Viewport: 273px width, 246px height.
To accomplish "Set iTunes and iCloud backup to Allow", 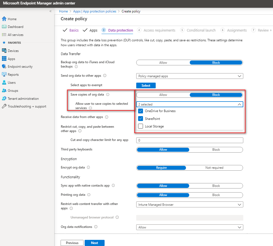I will (163, 63).
